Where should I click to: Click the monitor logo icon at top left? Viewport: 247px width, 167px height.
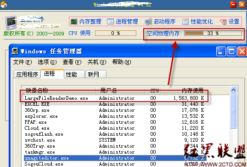pyautogui.click(x=11, y=23)
